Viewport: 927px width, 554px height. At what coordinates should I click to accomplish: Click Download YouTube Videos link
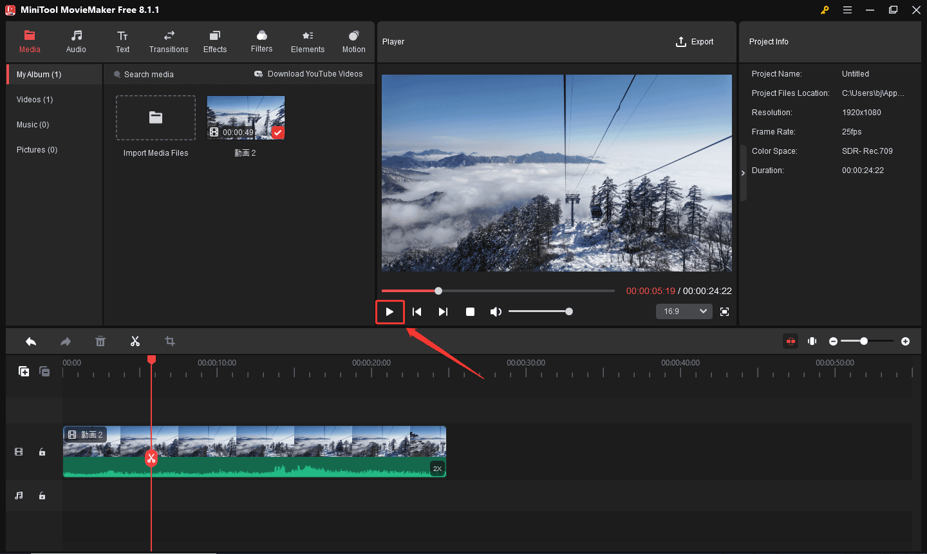tap(308, 74)
